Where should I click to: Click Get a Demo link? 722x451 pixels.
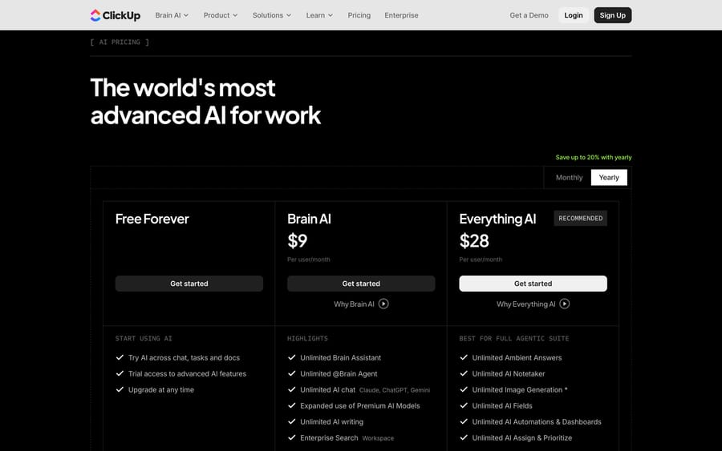pos(529,15)
